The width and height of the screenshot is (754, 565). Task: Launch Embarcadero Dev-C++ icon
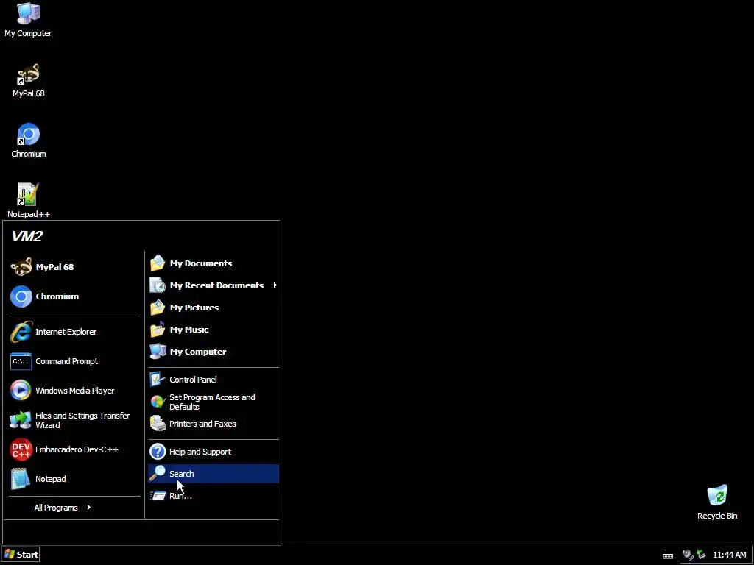pyautogui.click(x=21, y=449)
